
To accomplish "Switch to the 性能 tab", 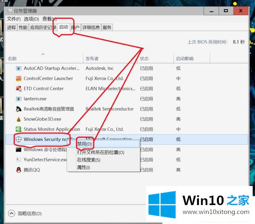I will (x=23, y=27).
